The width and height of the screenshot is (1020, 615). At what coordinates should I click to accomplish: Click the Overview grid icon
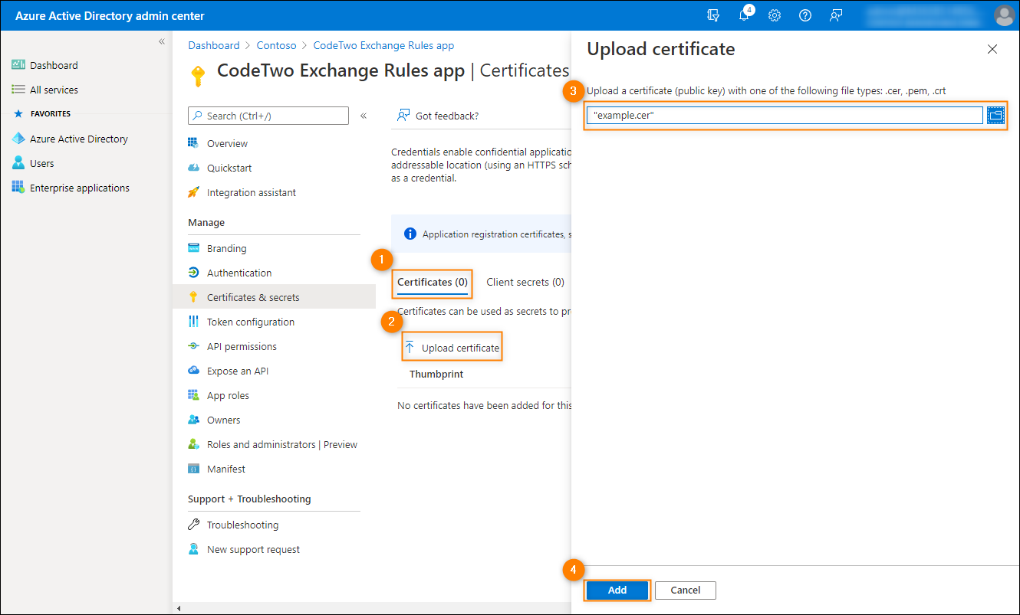click(x=193, y=143)
